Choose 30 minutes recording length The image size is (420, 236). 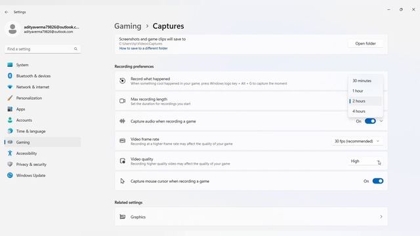click(x=366, y=81)
